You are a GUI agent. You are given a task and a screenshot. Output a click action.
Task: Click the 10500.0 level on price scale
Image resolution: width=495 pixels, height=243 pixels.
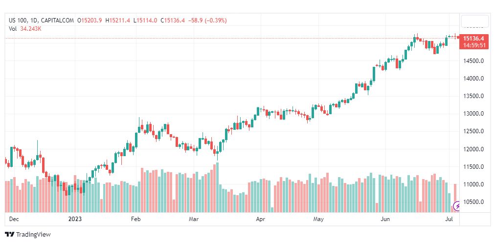click(473, 202)
